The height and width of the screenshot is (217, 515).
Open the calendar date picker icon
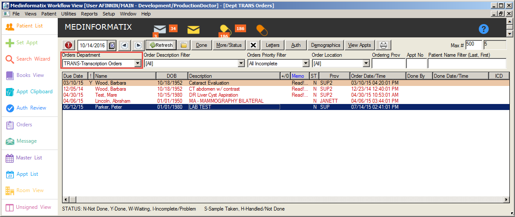tap(112, 45)
